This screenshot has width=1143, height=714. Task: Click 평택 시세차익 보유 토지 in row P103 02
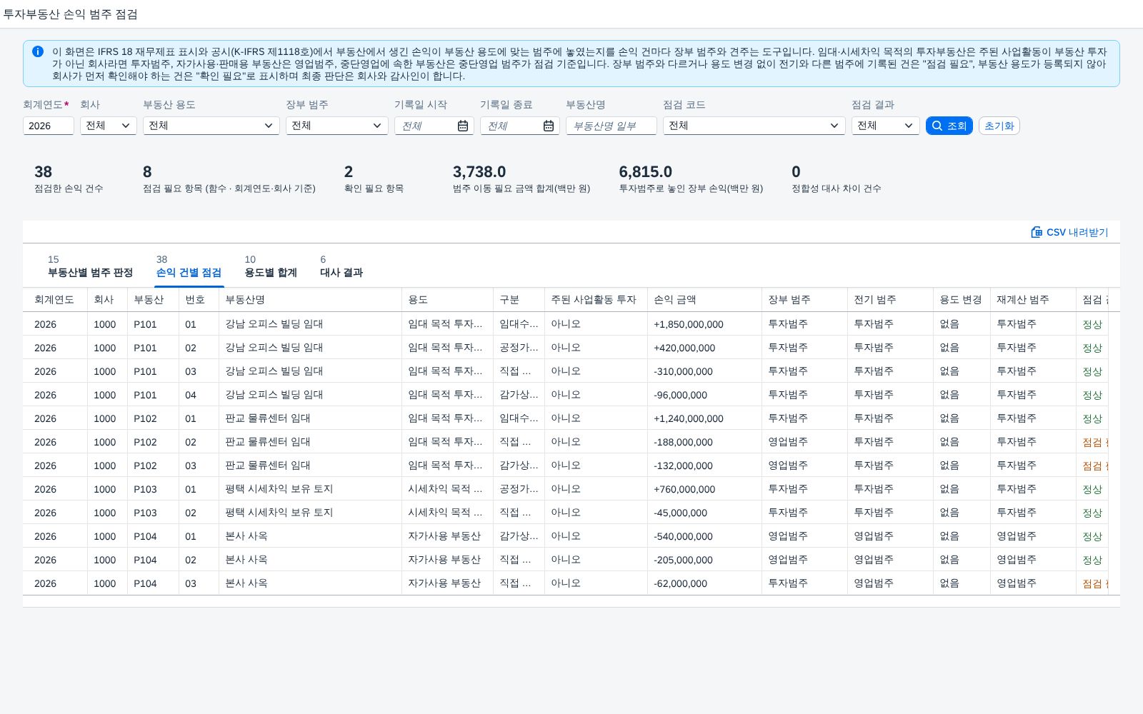pyautogui.click(x=279, y=513)
